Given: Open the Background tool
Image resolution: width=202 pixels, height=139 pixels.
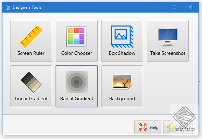Looking at the screenshot, I should [x=122, y=86].
